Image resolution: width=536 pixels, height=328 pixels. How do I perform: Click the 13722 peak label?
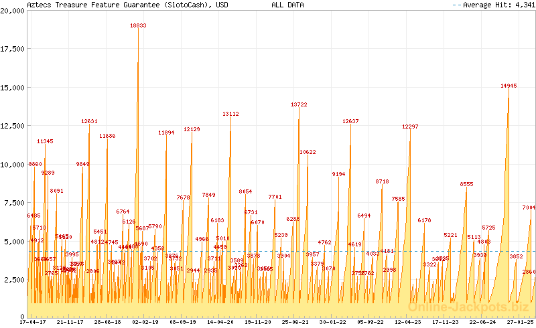pos(299,104)
